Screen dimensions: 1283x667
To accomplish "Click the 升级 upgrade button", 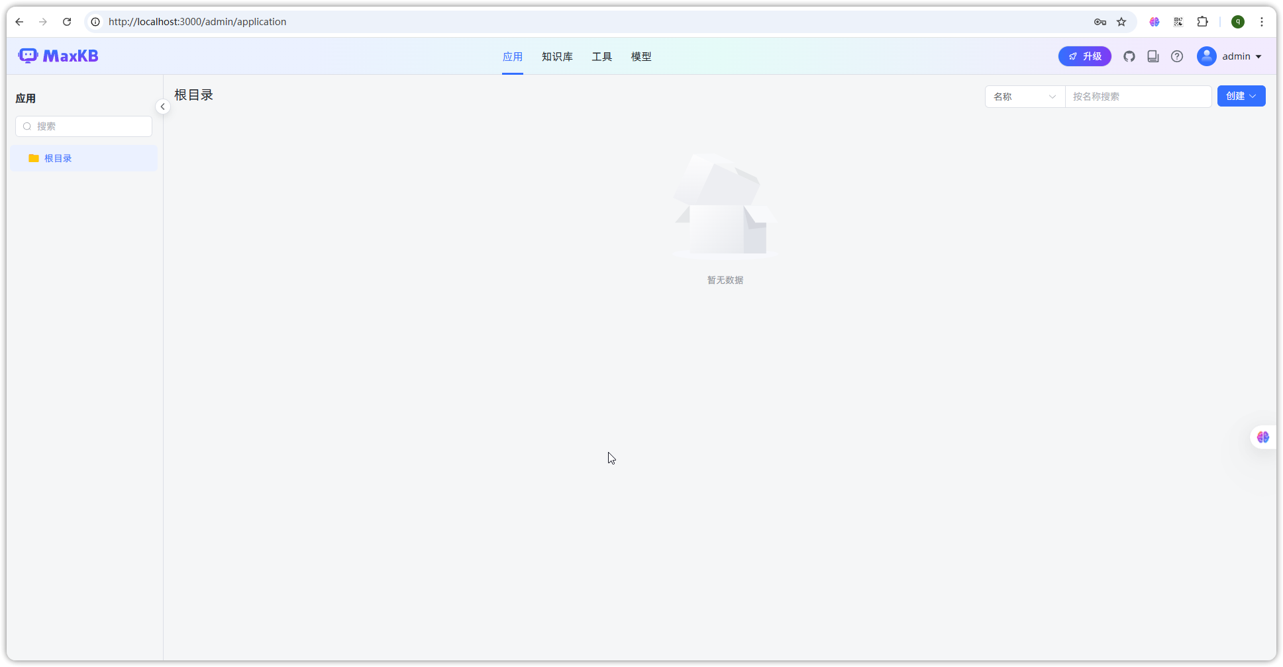I will click(1085, 56).
